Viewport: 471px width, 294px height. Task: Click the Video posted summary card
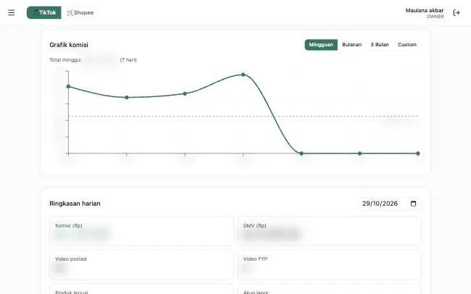click(141, 264)
